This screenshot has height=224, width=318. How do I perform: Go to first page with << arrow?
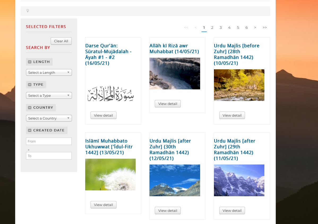(186, 28)
